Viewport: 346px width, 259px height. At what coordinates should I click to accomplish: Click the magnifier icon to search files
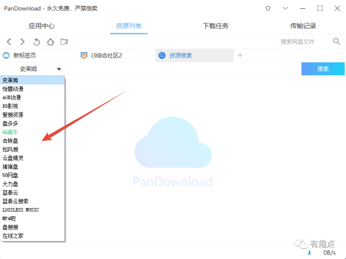coord(337,41)
